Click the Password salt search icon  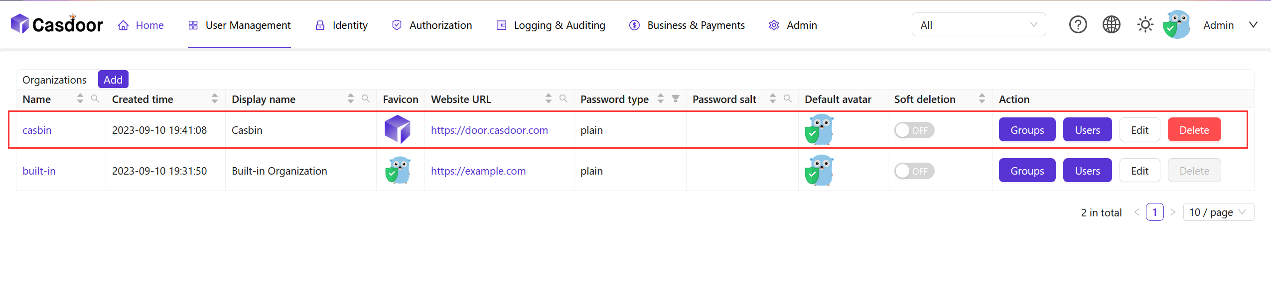click(x=788, y=98)
